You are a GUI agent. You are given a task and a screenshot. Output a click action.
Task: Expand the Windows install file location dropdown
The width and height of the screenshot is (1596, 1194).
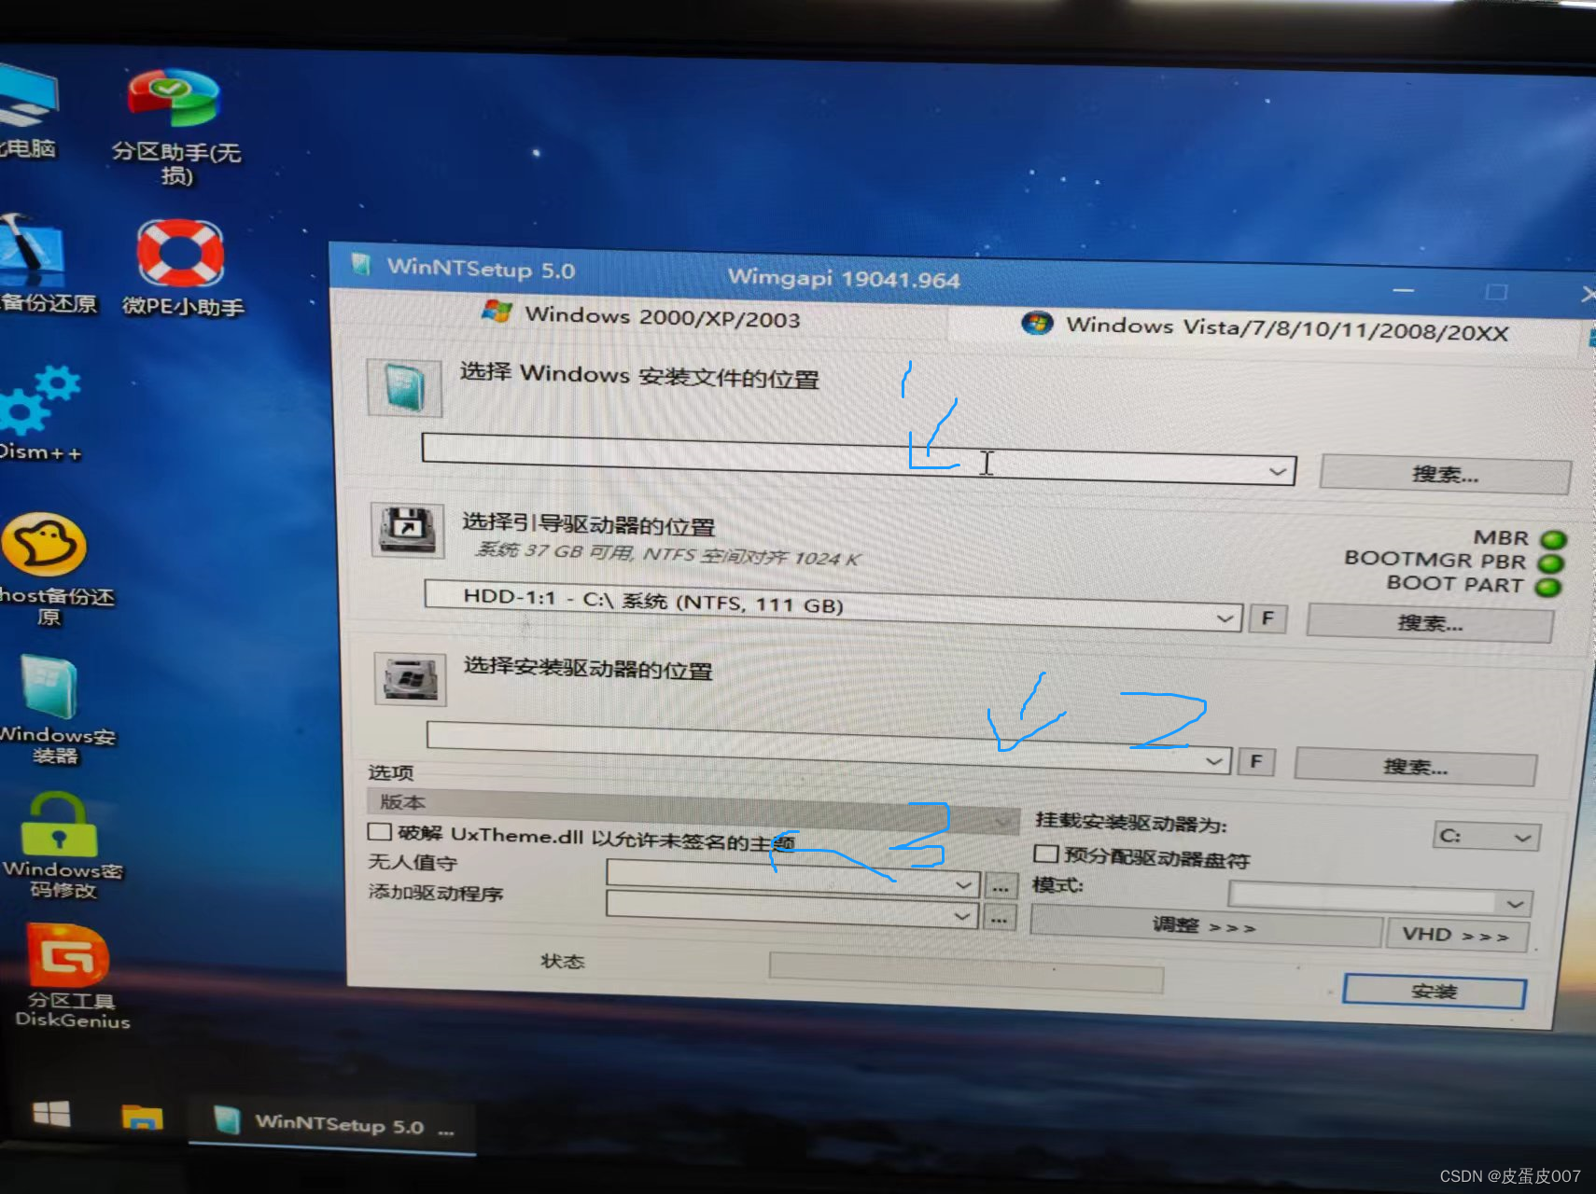tap(1277, 471)
